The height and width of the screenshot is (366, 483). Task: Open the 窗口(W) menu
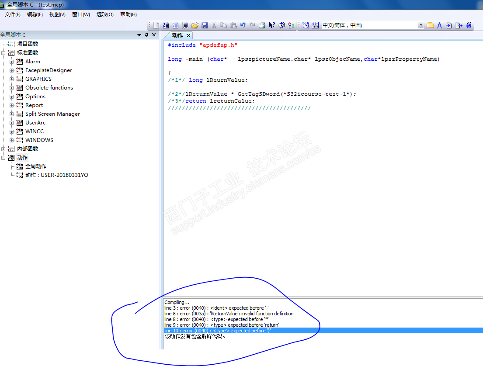(x=81, y=14)
